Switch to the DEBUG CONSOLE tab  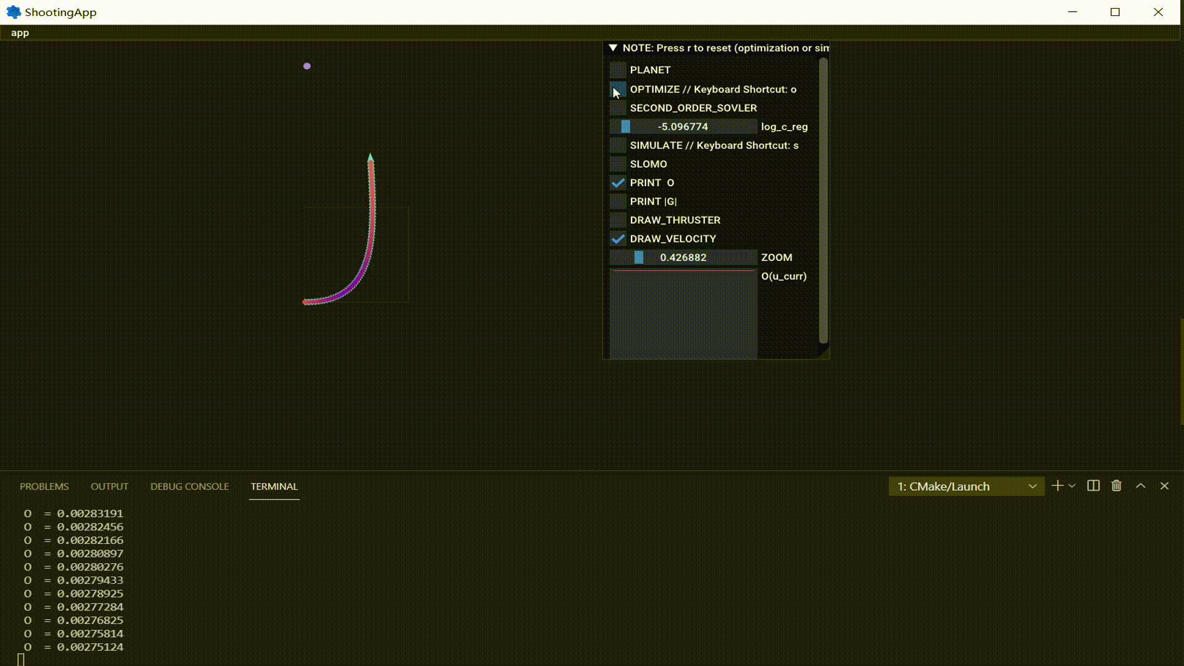pyautogui.click(x=189, y=487)
